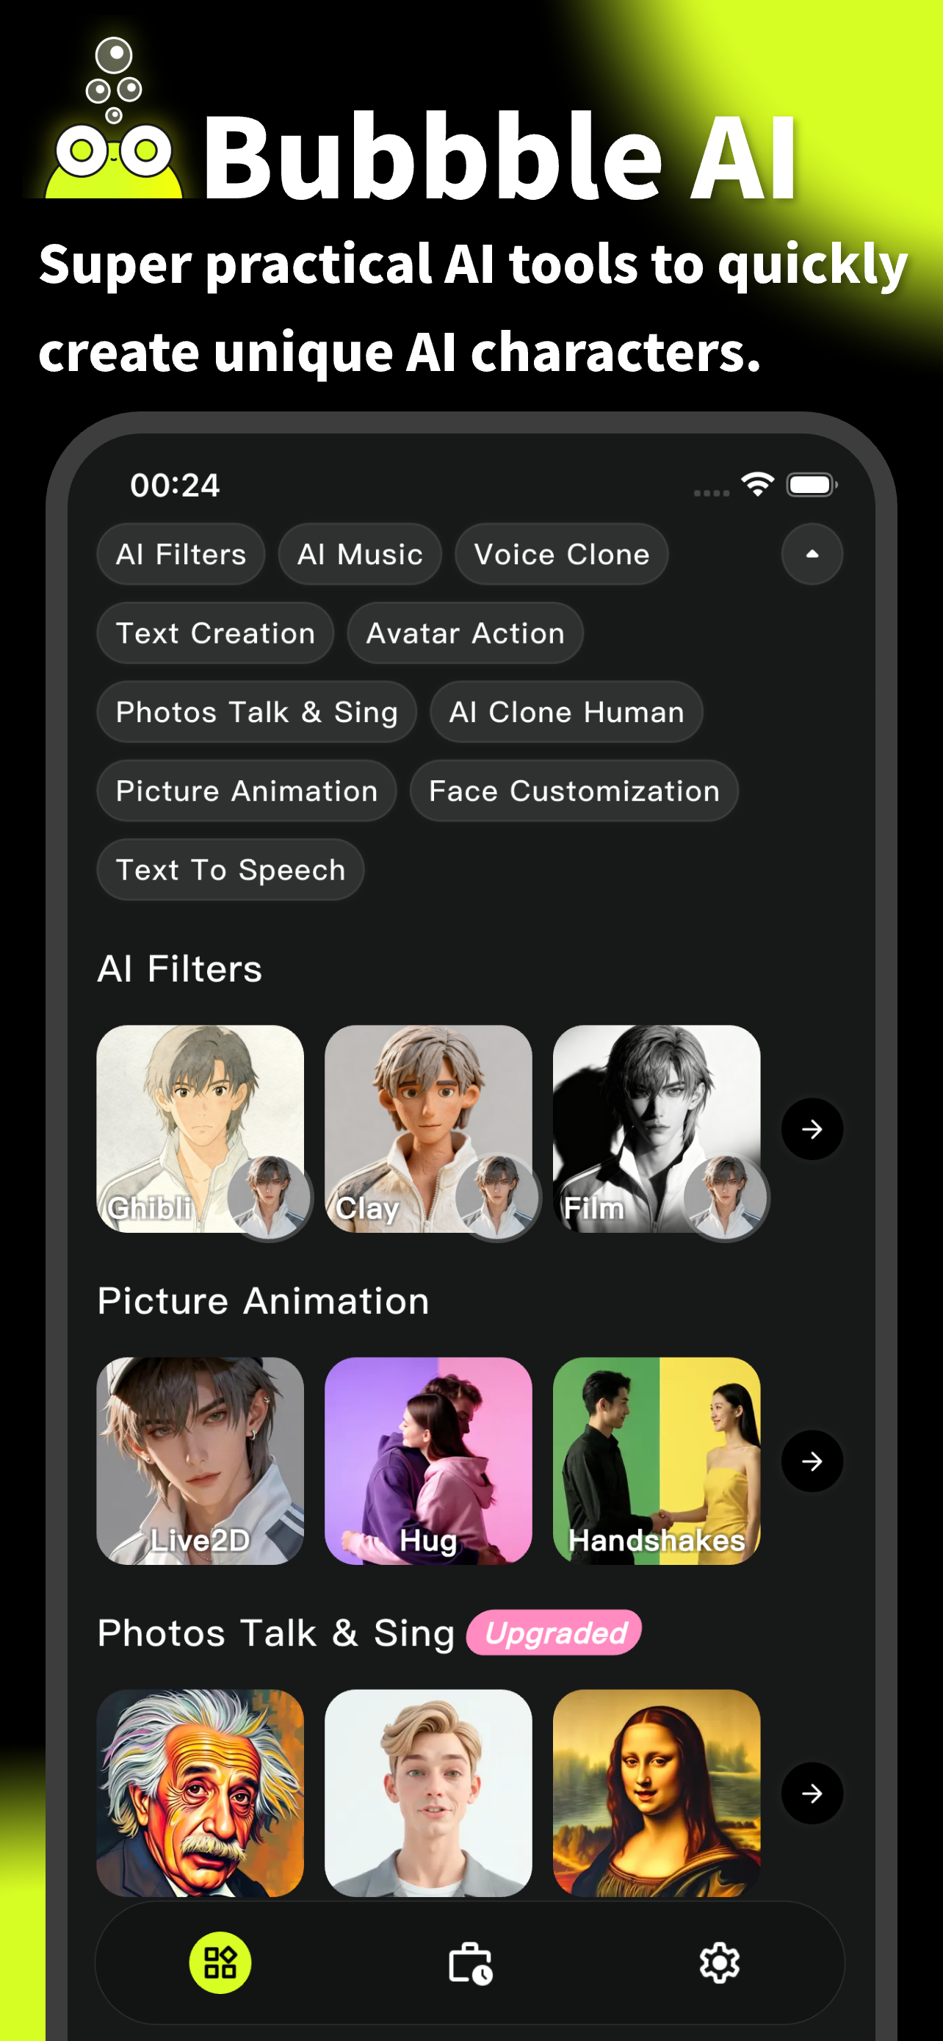Open the settings gear tab icon
The height and width of the screenshot is (2041, 943).
(720, 1963)
